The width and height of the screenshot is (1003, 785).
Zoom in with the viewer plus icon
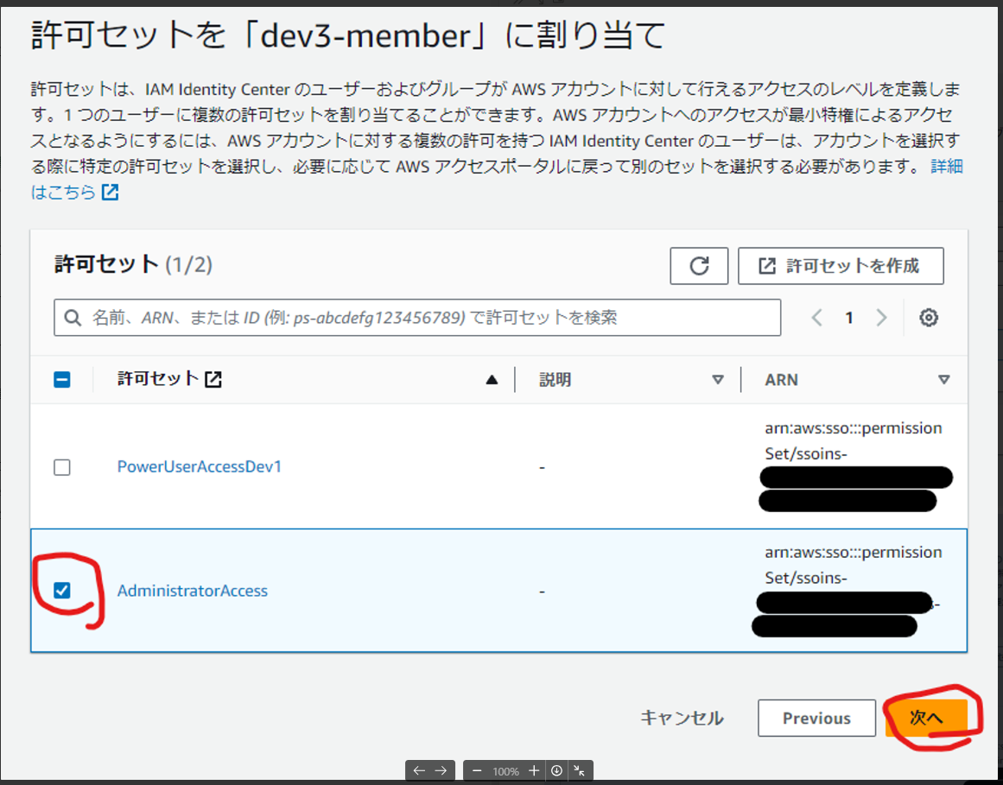534,771
